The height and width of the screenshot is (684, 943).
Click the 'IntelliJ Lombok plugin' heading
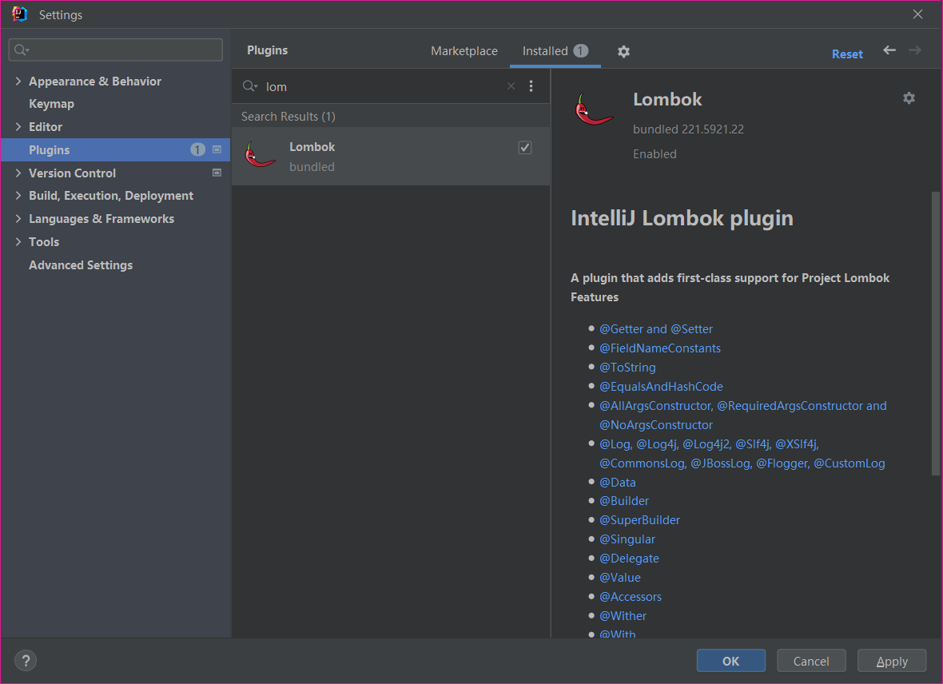point(682,218)
